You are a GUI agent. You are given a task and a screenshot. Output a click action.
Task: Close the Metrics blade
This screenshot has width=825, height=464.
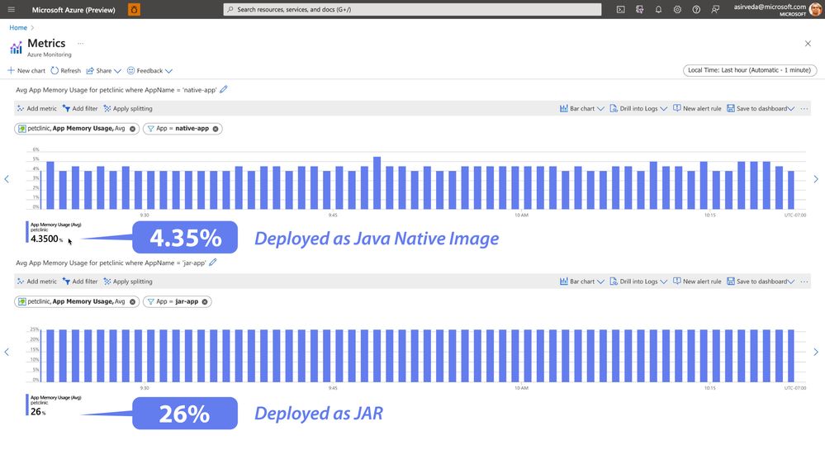pyautogui.click(x=808, y=44)
